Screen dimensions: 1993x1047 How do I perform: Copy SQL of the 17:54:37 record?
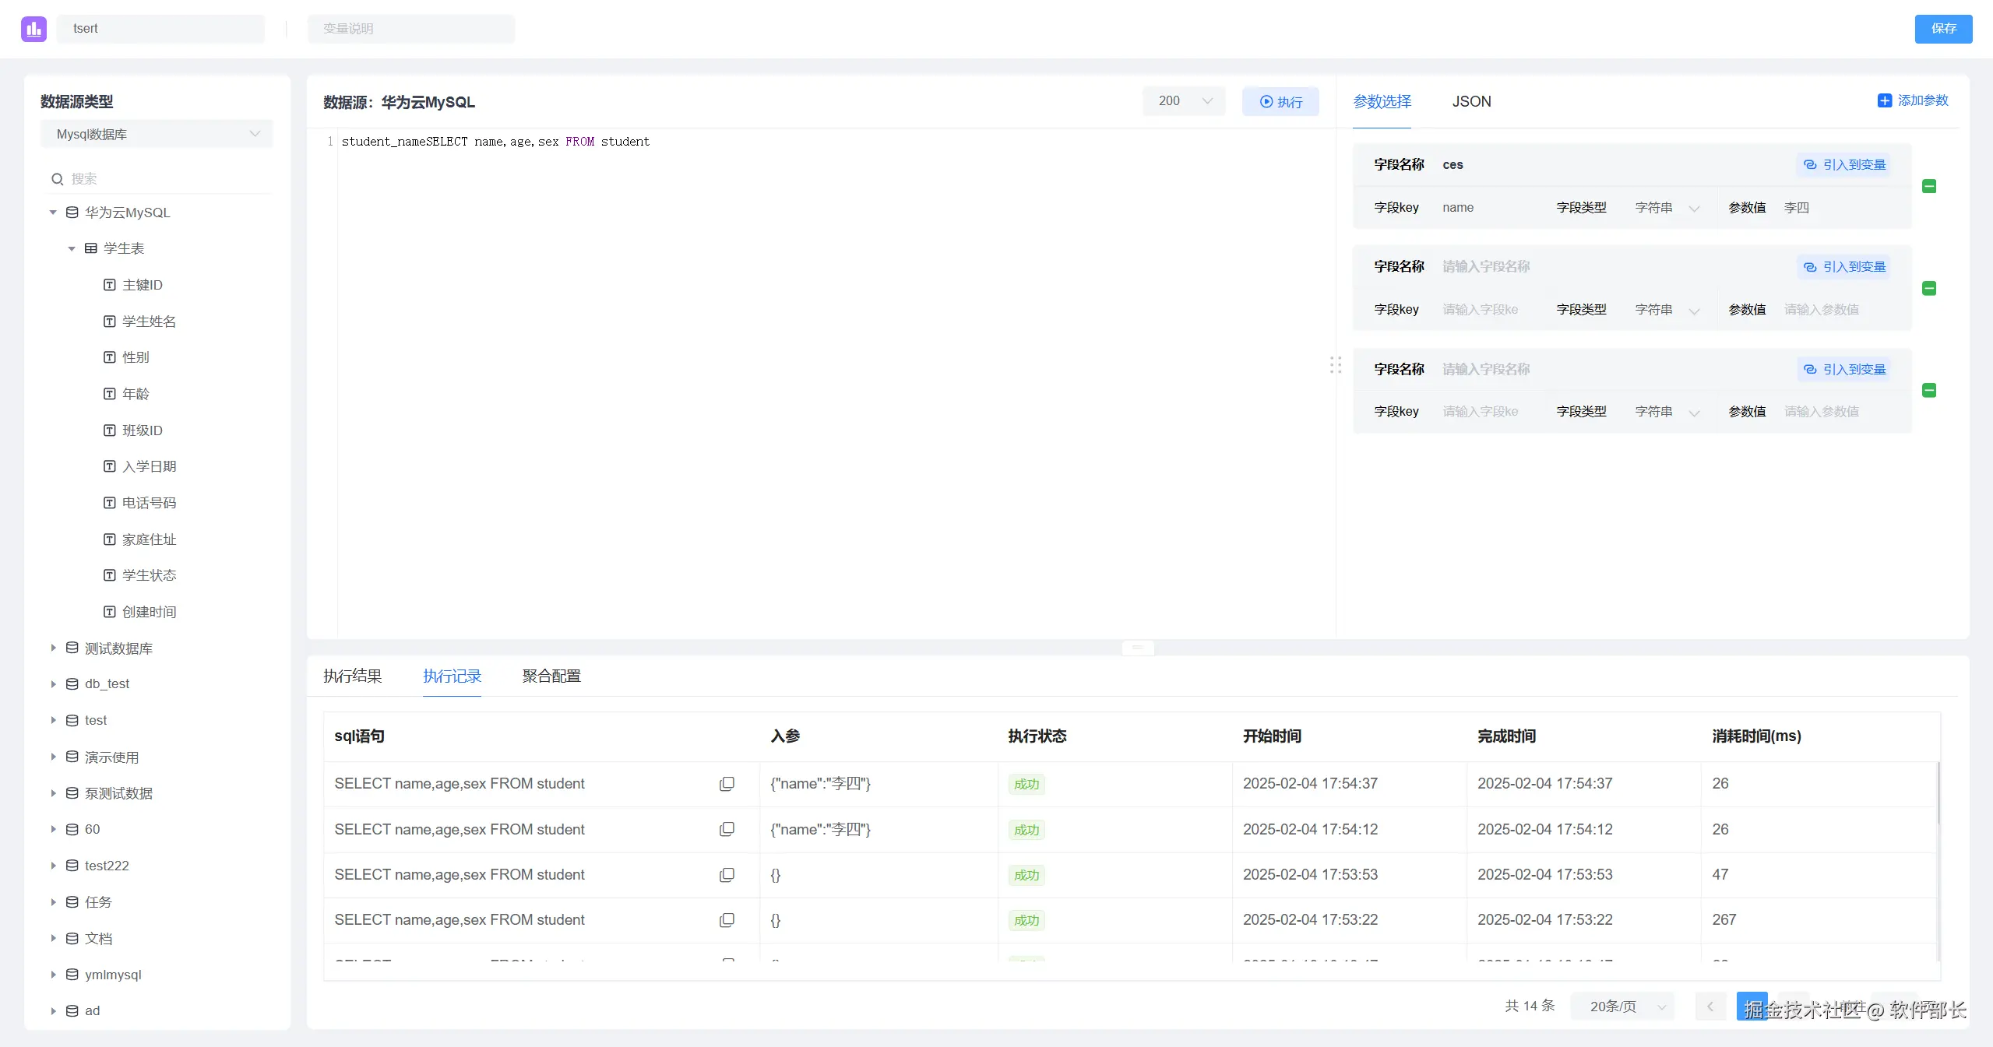click(x=727, y=784)
